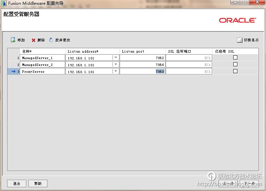Click the SSL 监听端口 column header

189,51
